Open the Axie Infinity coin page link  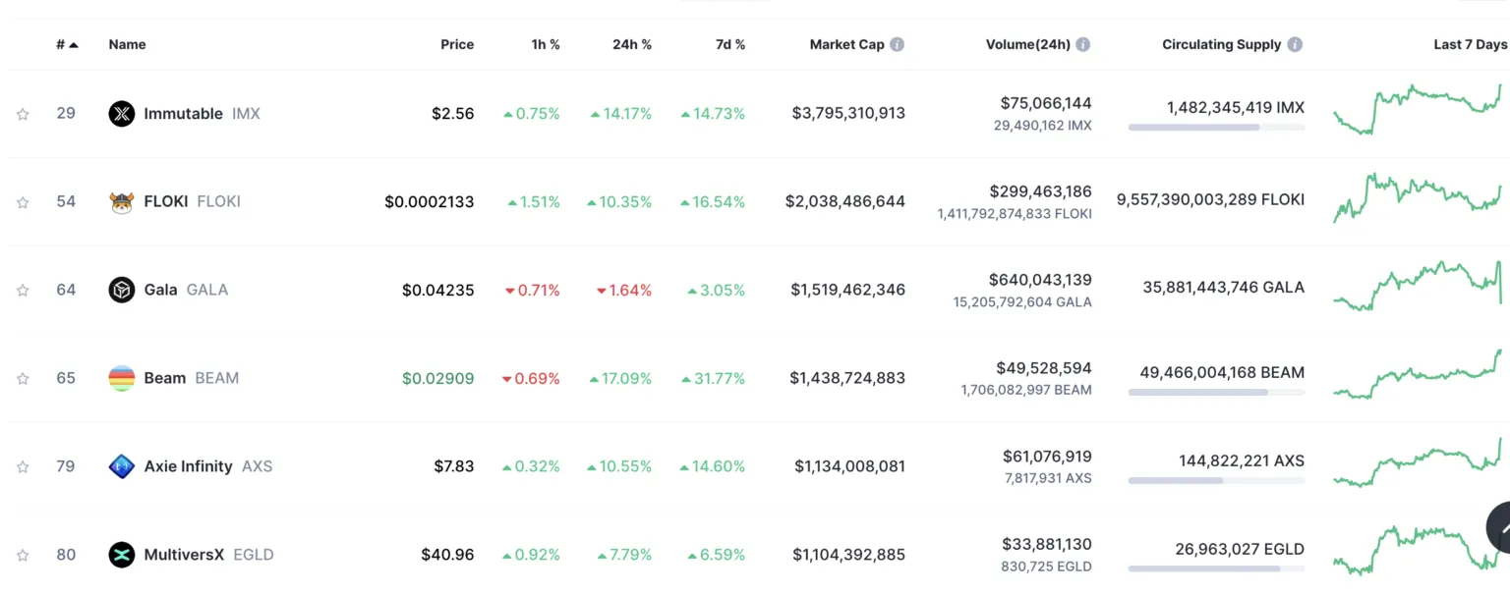coord(188,466)
